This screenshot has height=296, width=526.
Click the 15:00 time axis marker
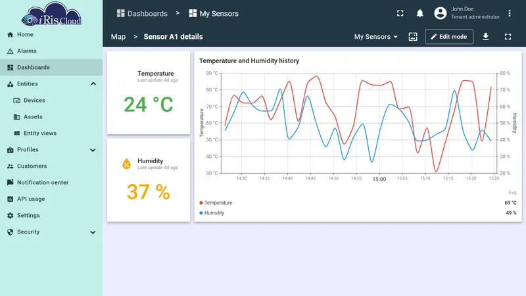[x=379, y=179]
